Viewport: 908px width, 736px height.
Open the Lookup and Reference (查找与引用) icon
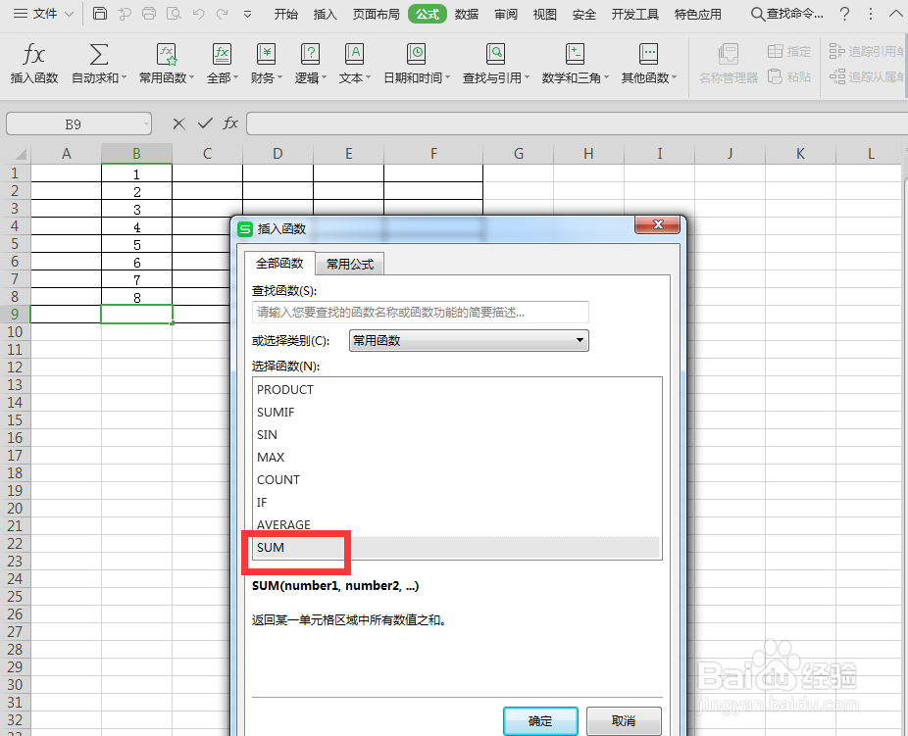coord(495,55)
